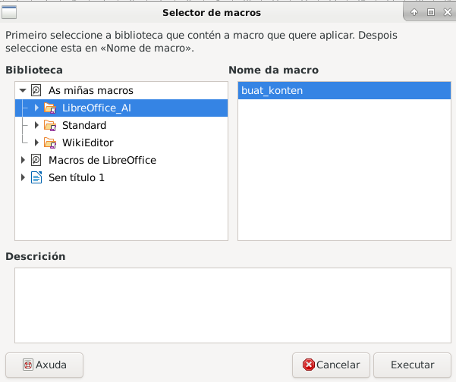This screenshot has height=382, width=456.
Task: Expand the Macros de LibreOffice node
Action: (23, 160)
